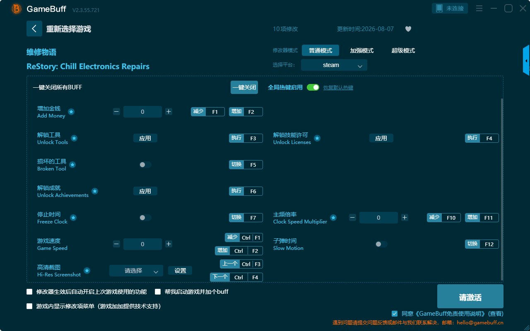The height and width of the screenshot is (331, 530).
Task: Click the F12 hotkey for Slow Motion
Action: (x=482, y=244)
